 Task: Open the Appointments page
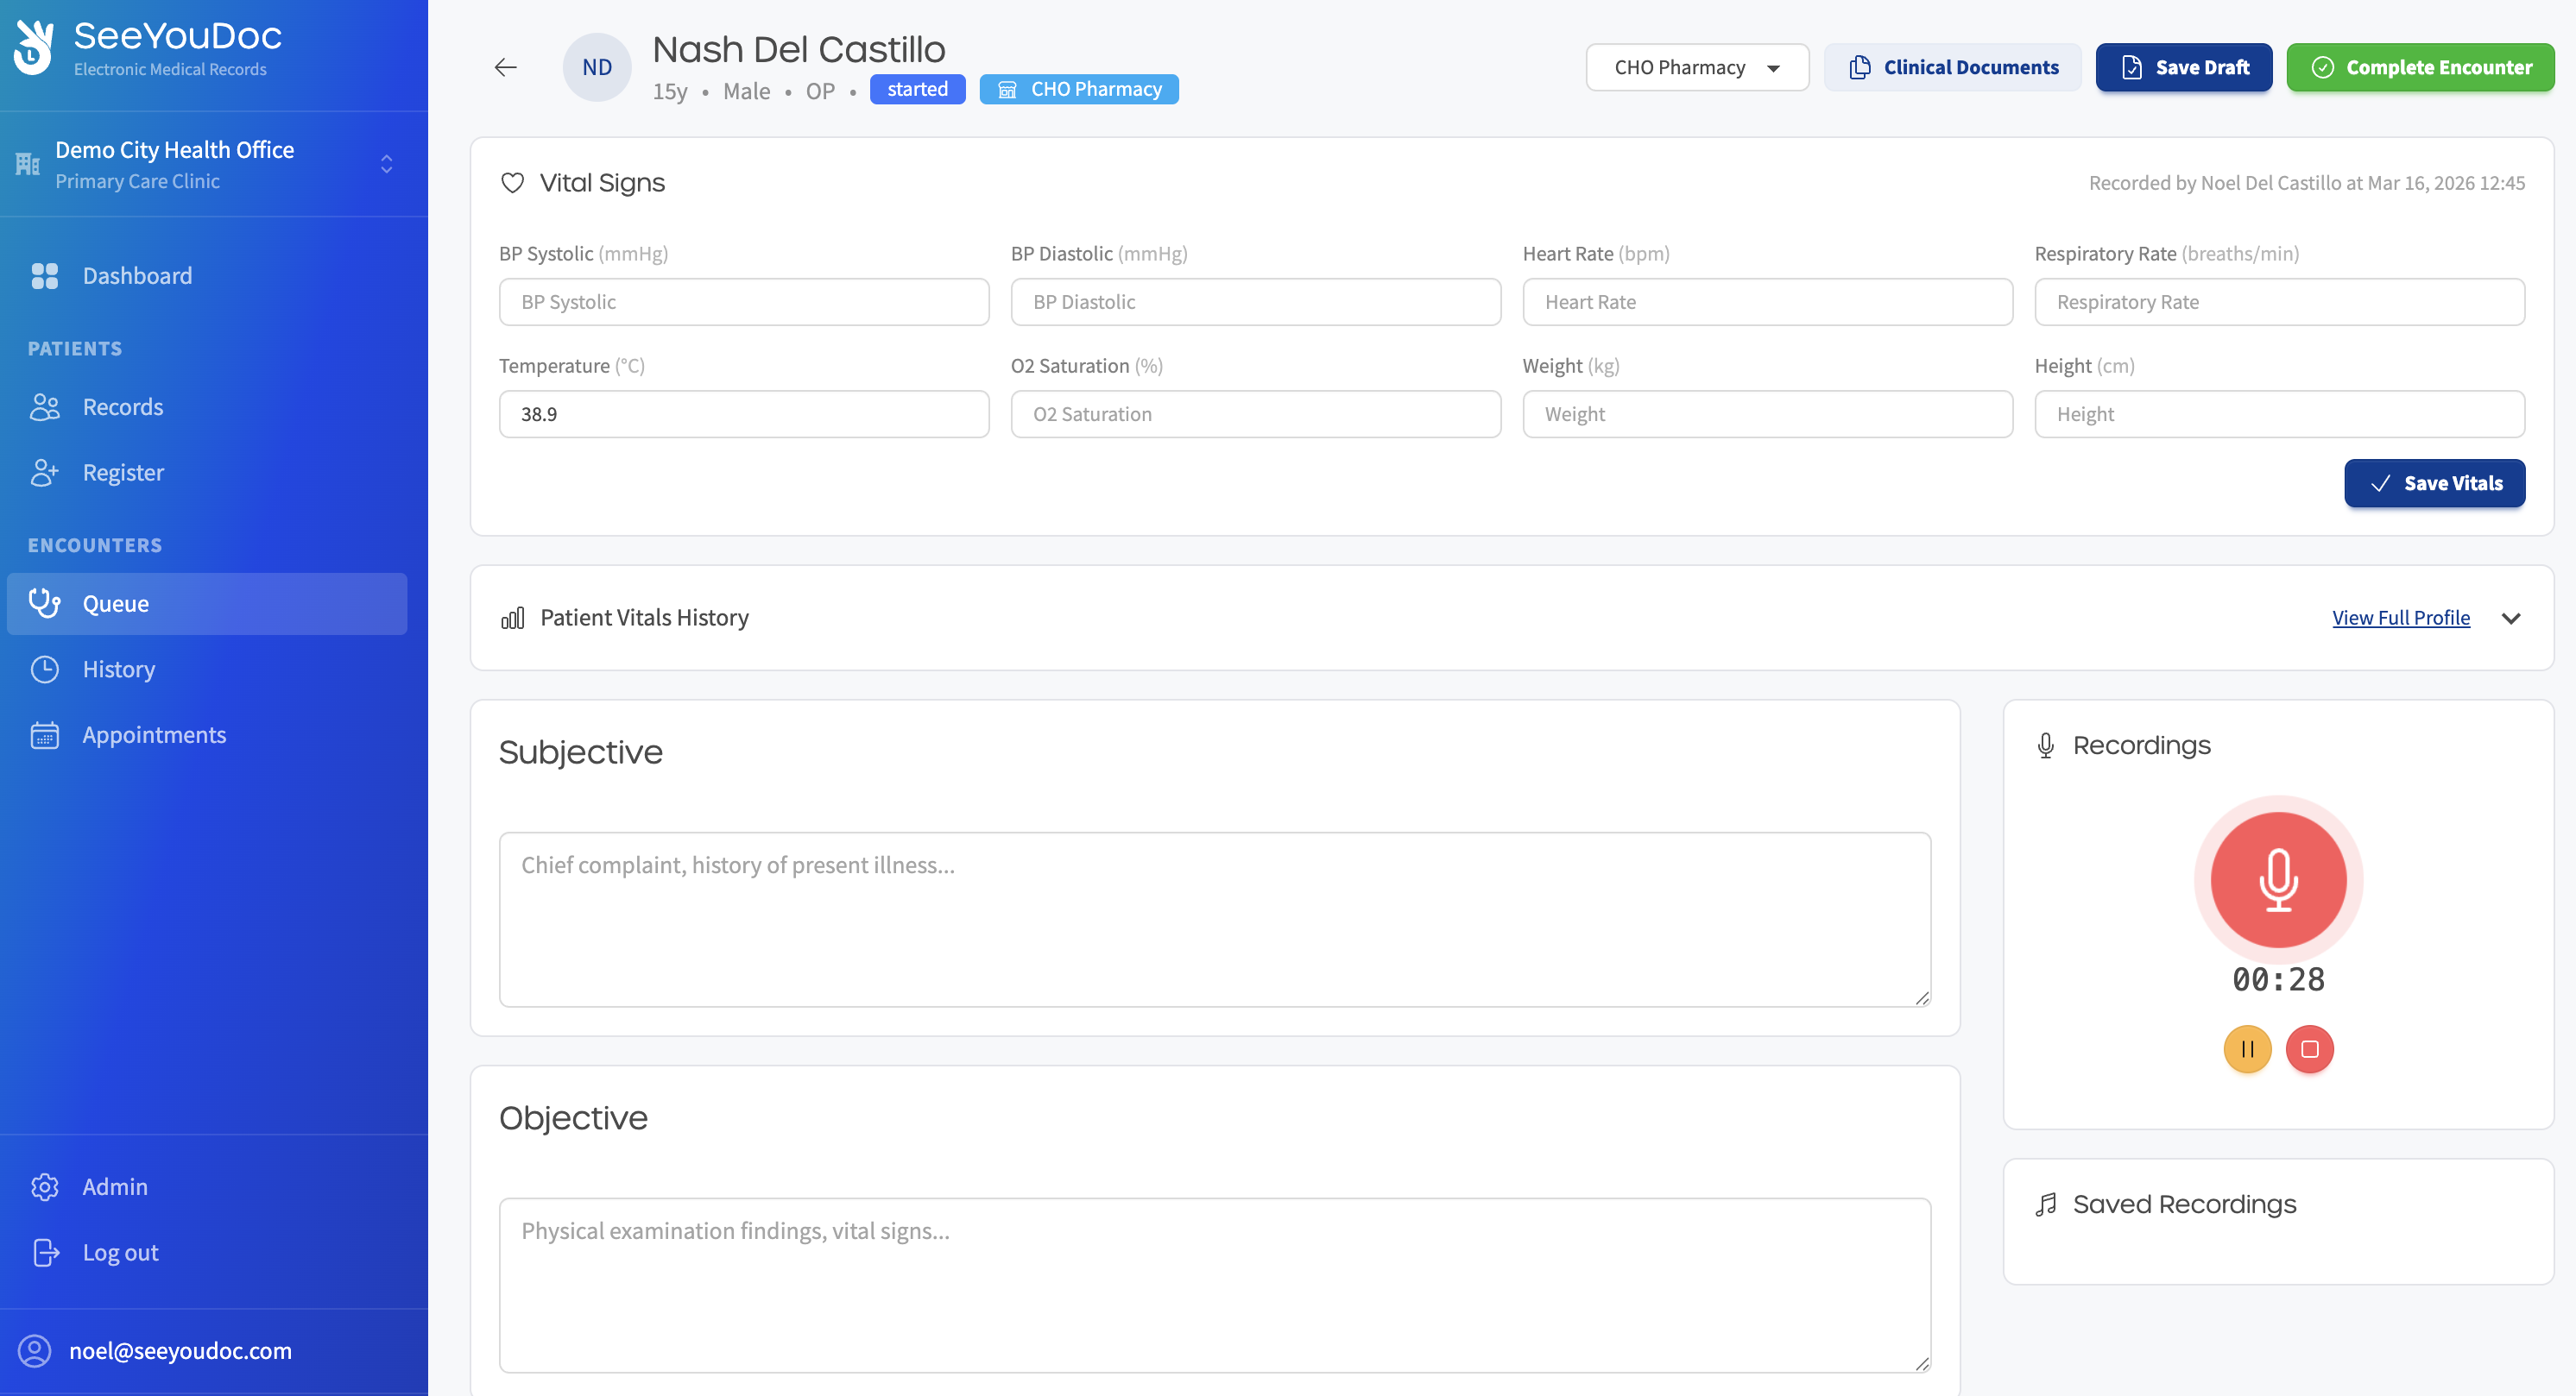point(154,734)
